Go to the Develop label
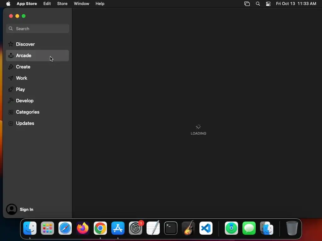Viewport: 322px width, 241px height. pos(25,101)
